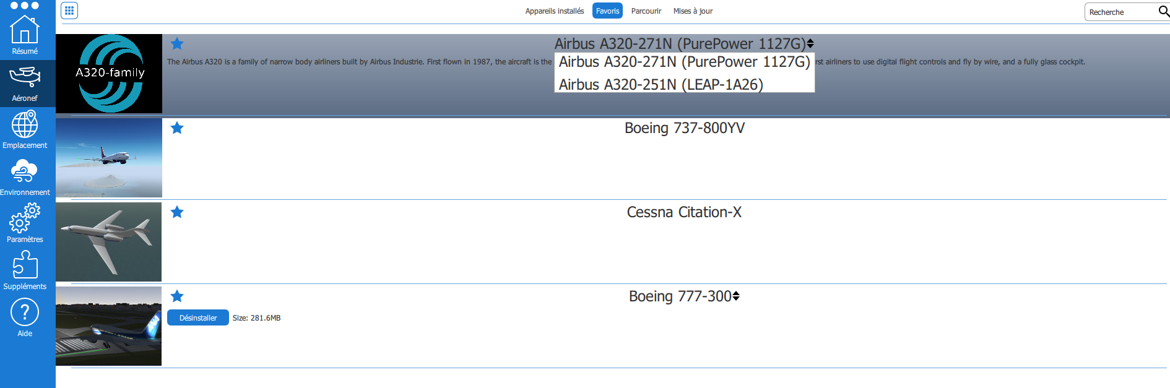Viewport: 1170px width, 388px height.
Task: Click the Désinstaller button
Action: tap(198, 318)
